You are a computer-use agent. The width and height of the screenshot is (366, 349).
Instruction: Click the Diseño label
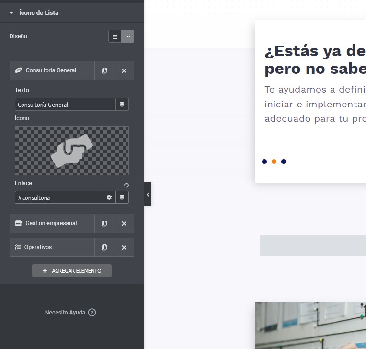(x=18, y=36)
